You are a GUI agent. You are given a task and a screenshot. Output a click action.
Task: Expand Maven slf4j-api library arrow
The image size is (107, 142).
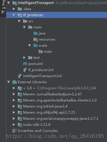[14, 112]
